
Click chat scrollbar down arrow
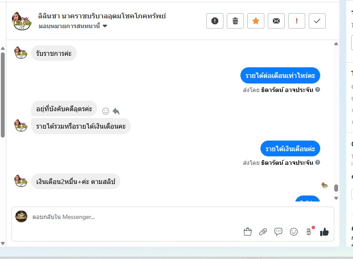coord(336,198)
